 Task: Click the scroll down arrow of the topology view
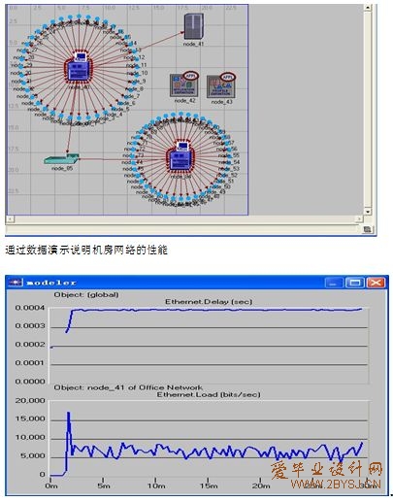[368, 212]
